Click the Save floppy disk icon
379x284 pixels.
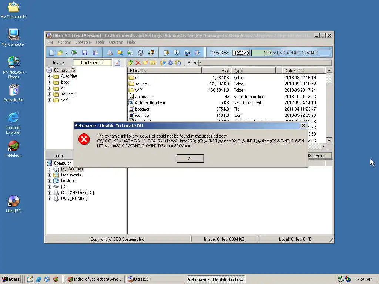click(85, 53)
